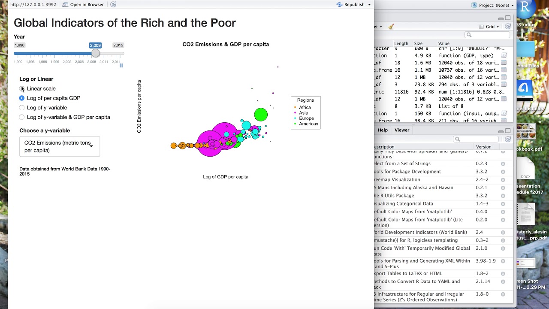Viewport: 549px width, 309px height.
Task: Select Log of per capita GDP option
Action: pos(22,98)
